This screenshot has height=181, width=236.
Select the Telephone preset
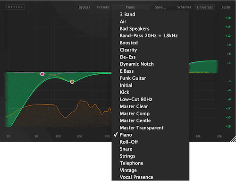[150, 163]
